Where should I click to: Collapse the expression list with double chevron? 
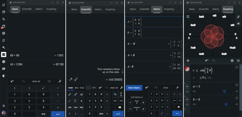(238, 61)
